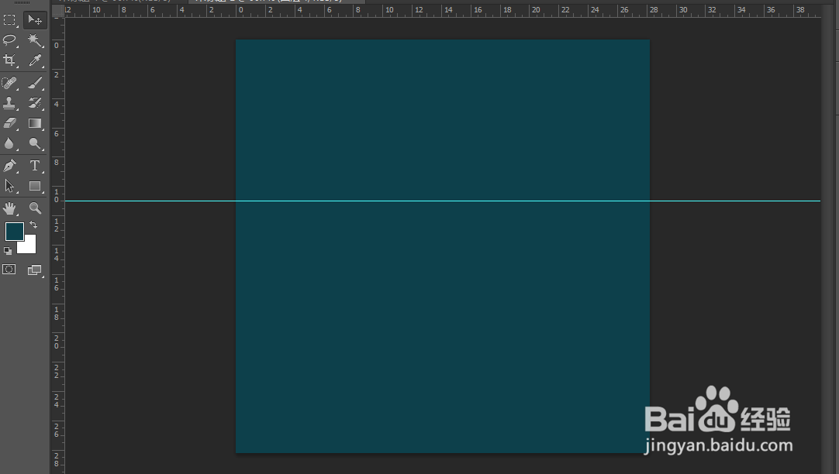The image size is (839, 474).
Task: Open the dark teal foreground color picker
Action: (x=15, y=232)
